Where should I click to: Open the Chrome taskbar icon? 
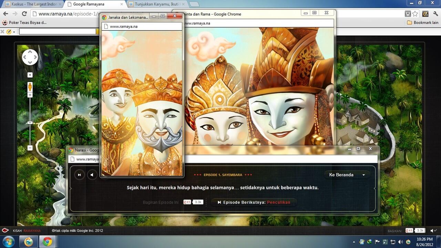coord(48,242)
